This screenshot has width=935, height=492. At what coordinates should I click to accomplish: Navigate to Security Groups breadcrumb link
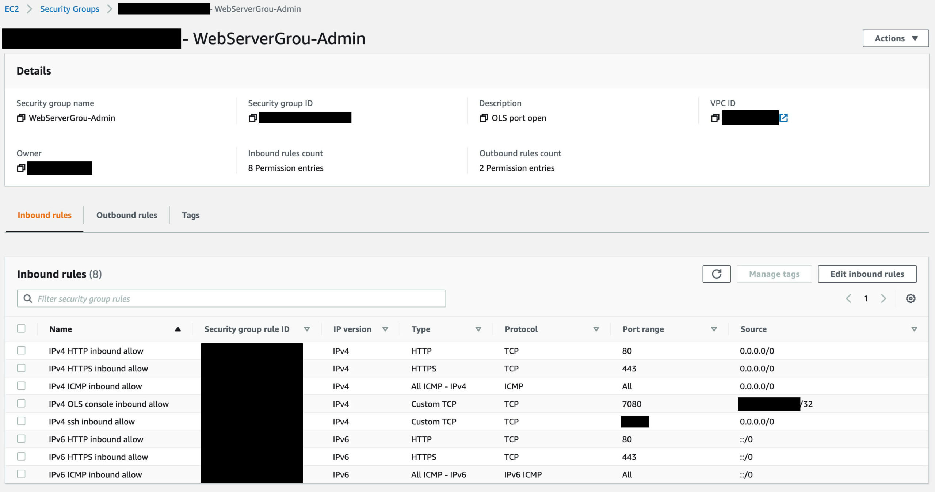coord(69,9)
